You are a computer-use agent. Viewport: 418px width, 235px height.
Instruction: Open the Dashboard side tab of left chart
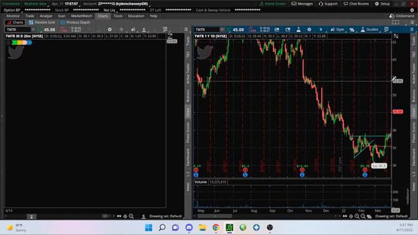tap(187, 157)
